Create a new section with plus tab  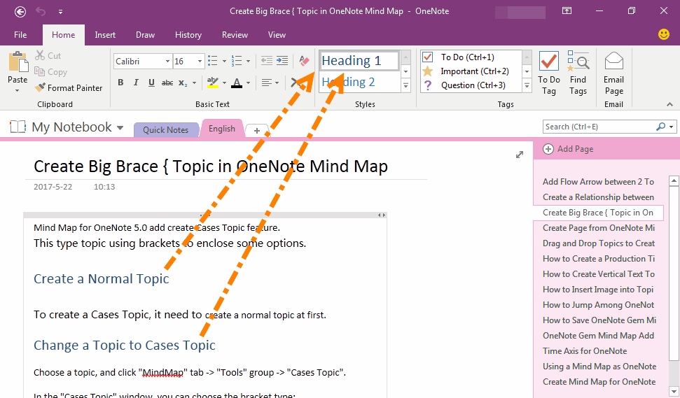pos(257,130)
